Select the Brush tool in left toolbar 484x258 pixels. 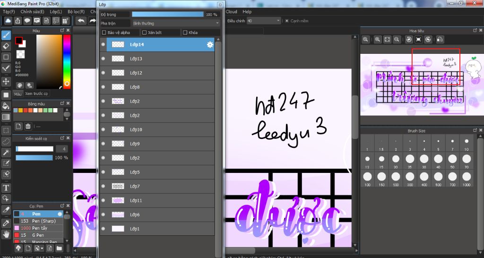point(6,35)
